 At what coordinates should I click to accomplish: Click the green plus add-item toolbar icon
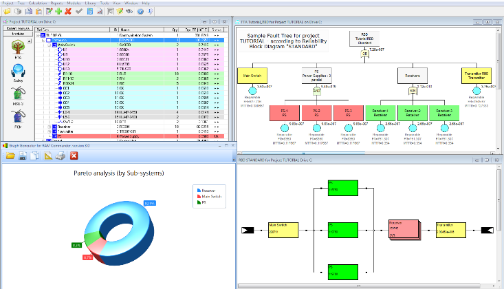tap(58, 12)
